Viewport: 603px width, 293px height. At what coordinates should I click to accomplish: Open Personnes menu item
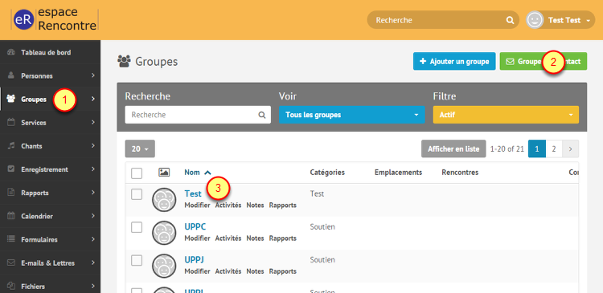(50, 75)
